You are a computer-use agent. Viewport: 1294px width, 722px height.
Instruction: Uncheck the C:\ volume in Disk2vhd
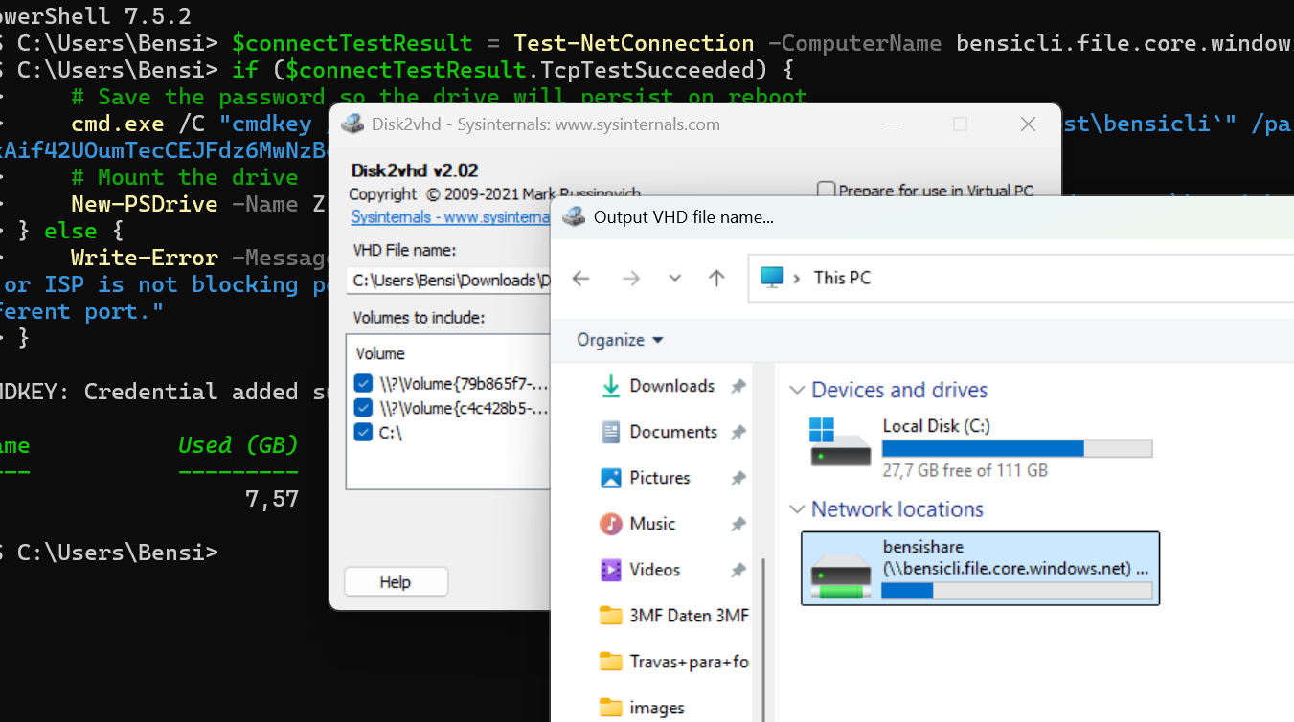[x=364, y=431]
